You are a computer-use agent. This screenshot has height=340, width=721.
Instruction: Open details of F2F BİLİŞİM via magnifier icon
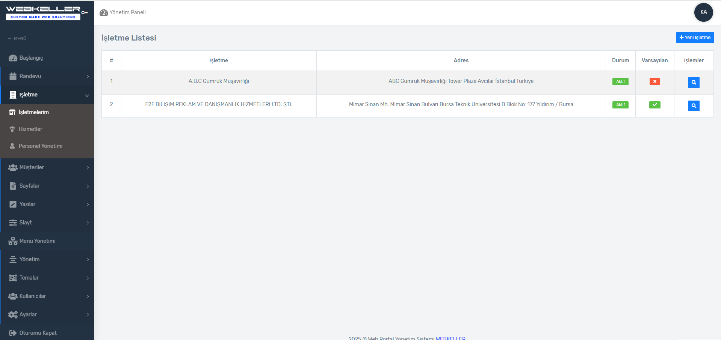point(694,106)
